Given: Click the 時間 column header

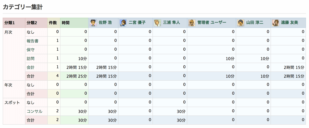Looking at the screenshot, I should coord(74,23).
